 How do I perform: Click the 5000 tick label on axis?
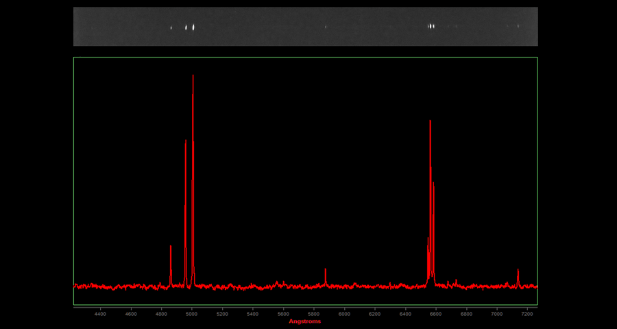click(x=191, y=314)
